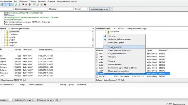188x105 pixels.
Task: Choose Права доступа к файлу... menu item
Action: point(124,71)
